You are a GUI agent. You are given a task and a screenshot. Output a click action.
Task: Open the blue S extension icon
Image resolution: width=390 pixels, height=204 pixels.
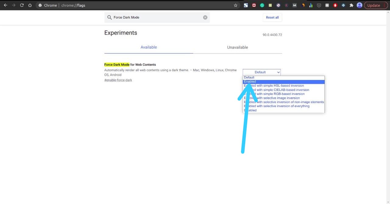(246, 5)
